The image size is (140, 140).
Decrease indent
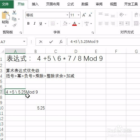[122, 24]
